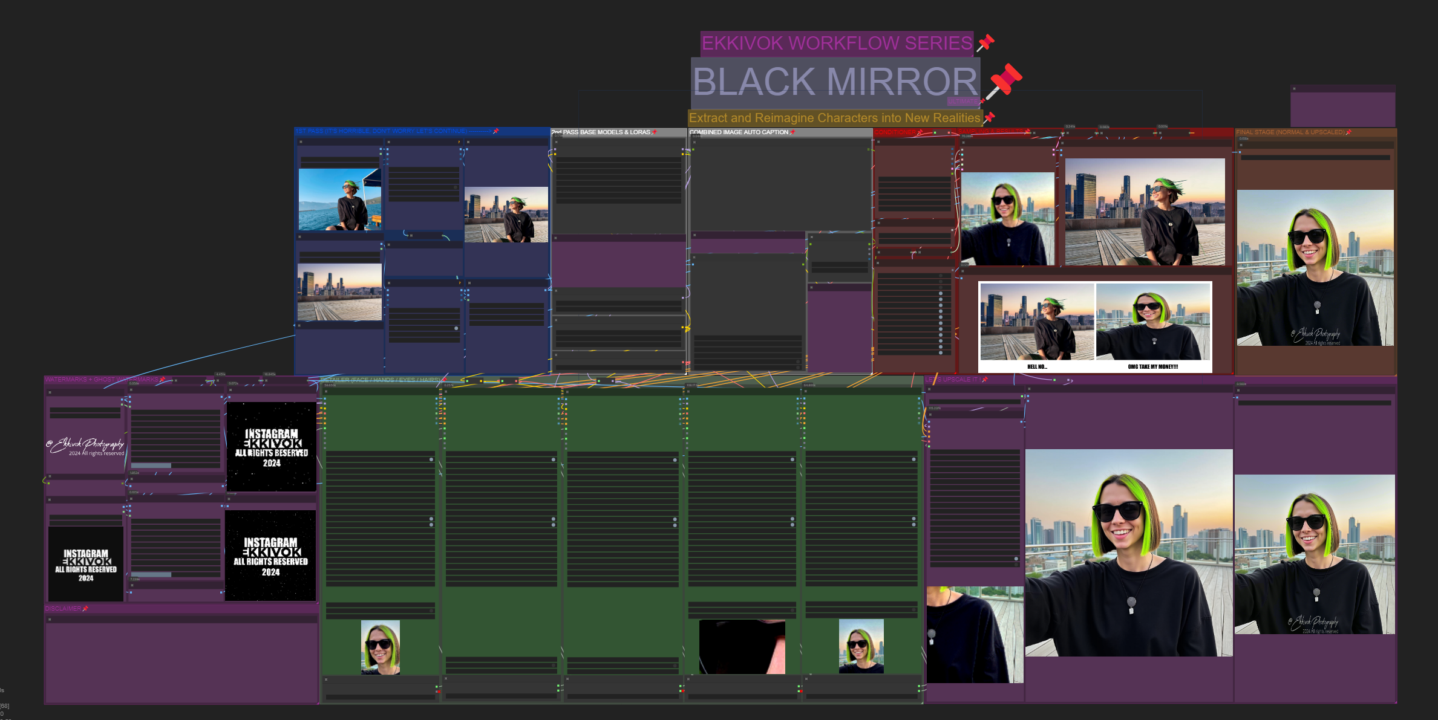This screenshot has height=720, width=1438.
Task: Click pin icon on FINAL STAGE group title
Action: pyautogui.click(x=1348, y=132)
